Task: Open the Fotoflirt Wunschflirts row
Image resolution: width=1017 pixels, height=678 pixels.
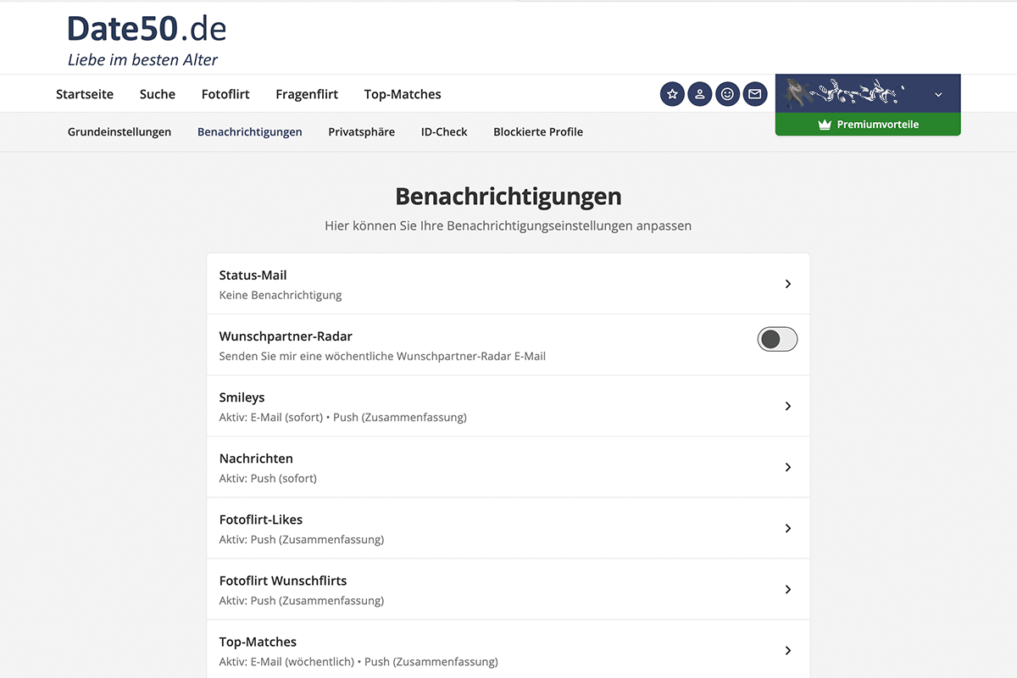Action: click(x=508, y=589)
